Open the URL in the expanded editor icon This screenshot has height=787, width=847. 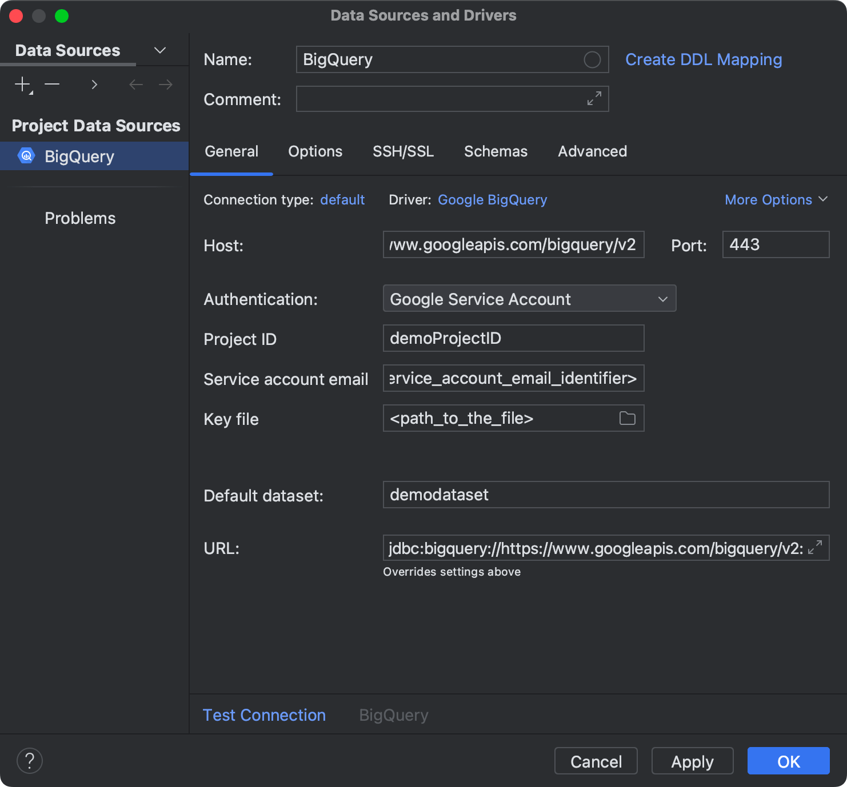(816, 548)
